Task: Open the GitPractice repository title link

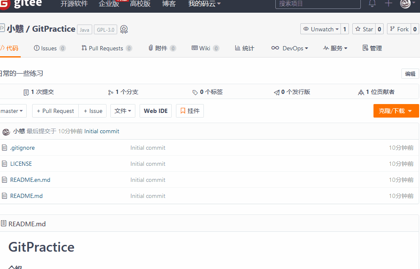Action: tap(54, 29)
